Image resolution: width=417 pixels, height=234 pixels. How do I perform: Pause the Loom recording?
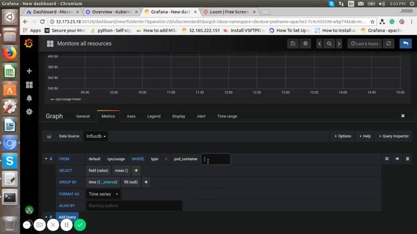(x=66, y=225)
